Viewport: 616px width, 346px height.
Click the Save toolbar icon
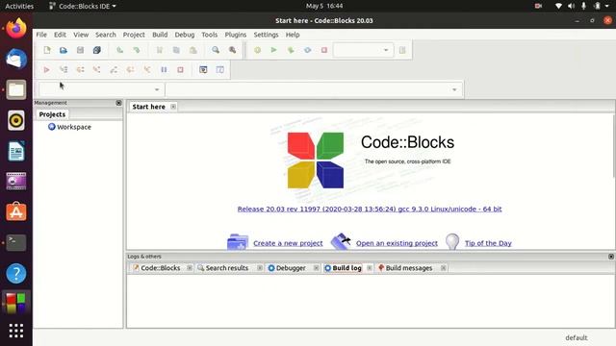pyautogui.click(x=80, y=50)
